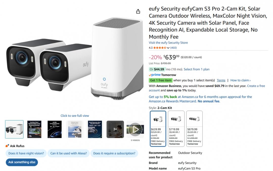Screen dimensions: 273x171
Task: Ask Rufus 'Does it have night vision?'
Action: click(x=26, y=153)
